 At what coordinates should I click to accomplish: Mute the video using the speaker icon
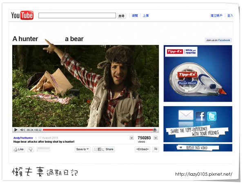click(22, 130)
